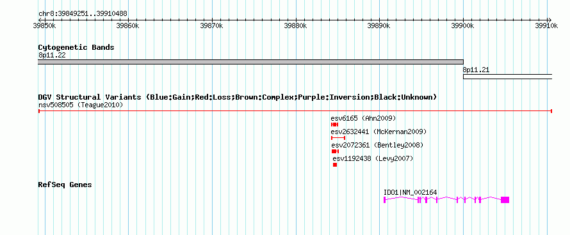The image size is (570, 235).
Task: Open the IDO1|NM_002164 gene label
Action: pyautogui.click(x=411, y=193)
